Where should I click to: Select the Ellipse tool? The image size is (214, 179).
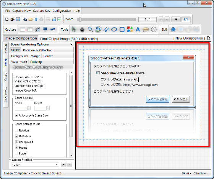[x=114, y=30]
